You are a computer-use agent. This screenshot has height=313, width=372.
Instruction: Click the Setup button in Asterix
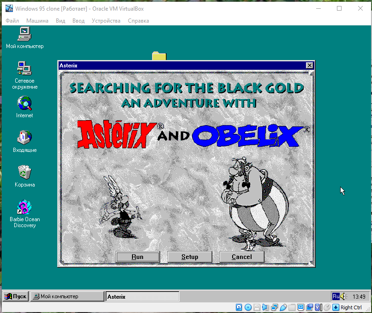[190, 257]
